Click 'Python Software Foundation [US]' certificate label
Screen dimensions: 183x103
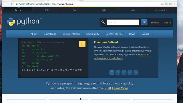34,4
